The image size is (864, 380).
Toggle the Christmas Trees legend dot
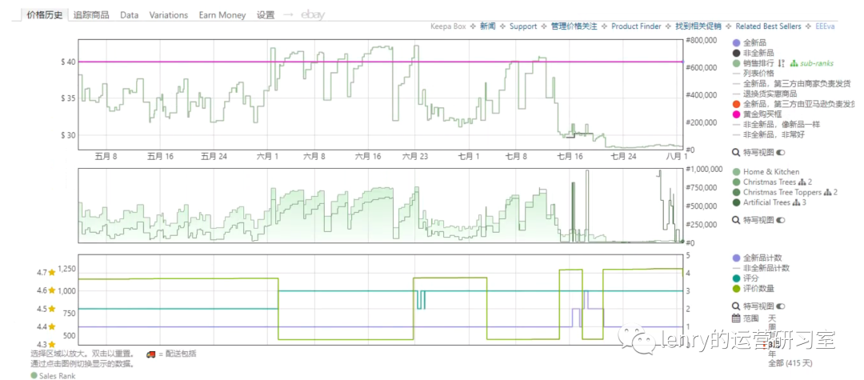click(x=736, y=182)
